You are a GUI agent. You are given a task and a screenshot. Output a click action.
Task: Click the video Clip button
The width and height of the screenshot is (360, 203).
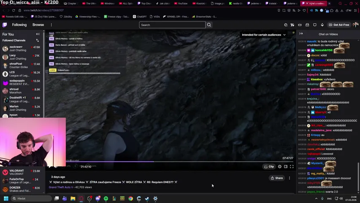point(269,167)
